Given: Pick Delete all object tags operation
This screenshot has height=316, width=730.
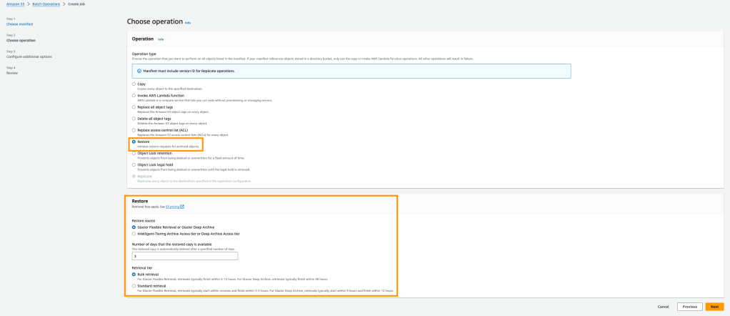Looking at the screenshot, I should pyautogui.click(x=134, y=118).
